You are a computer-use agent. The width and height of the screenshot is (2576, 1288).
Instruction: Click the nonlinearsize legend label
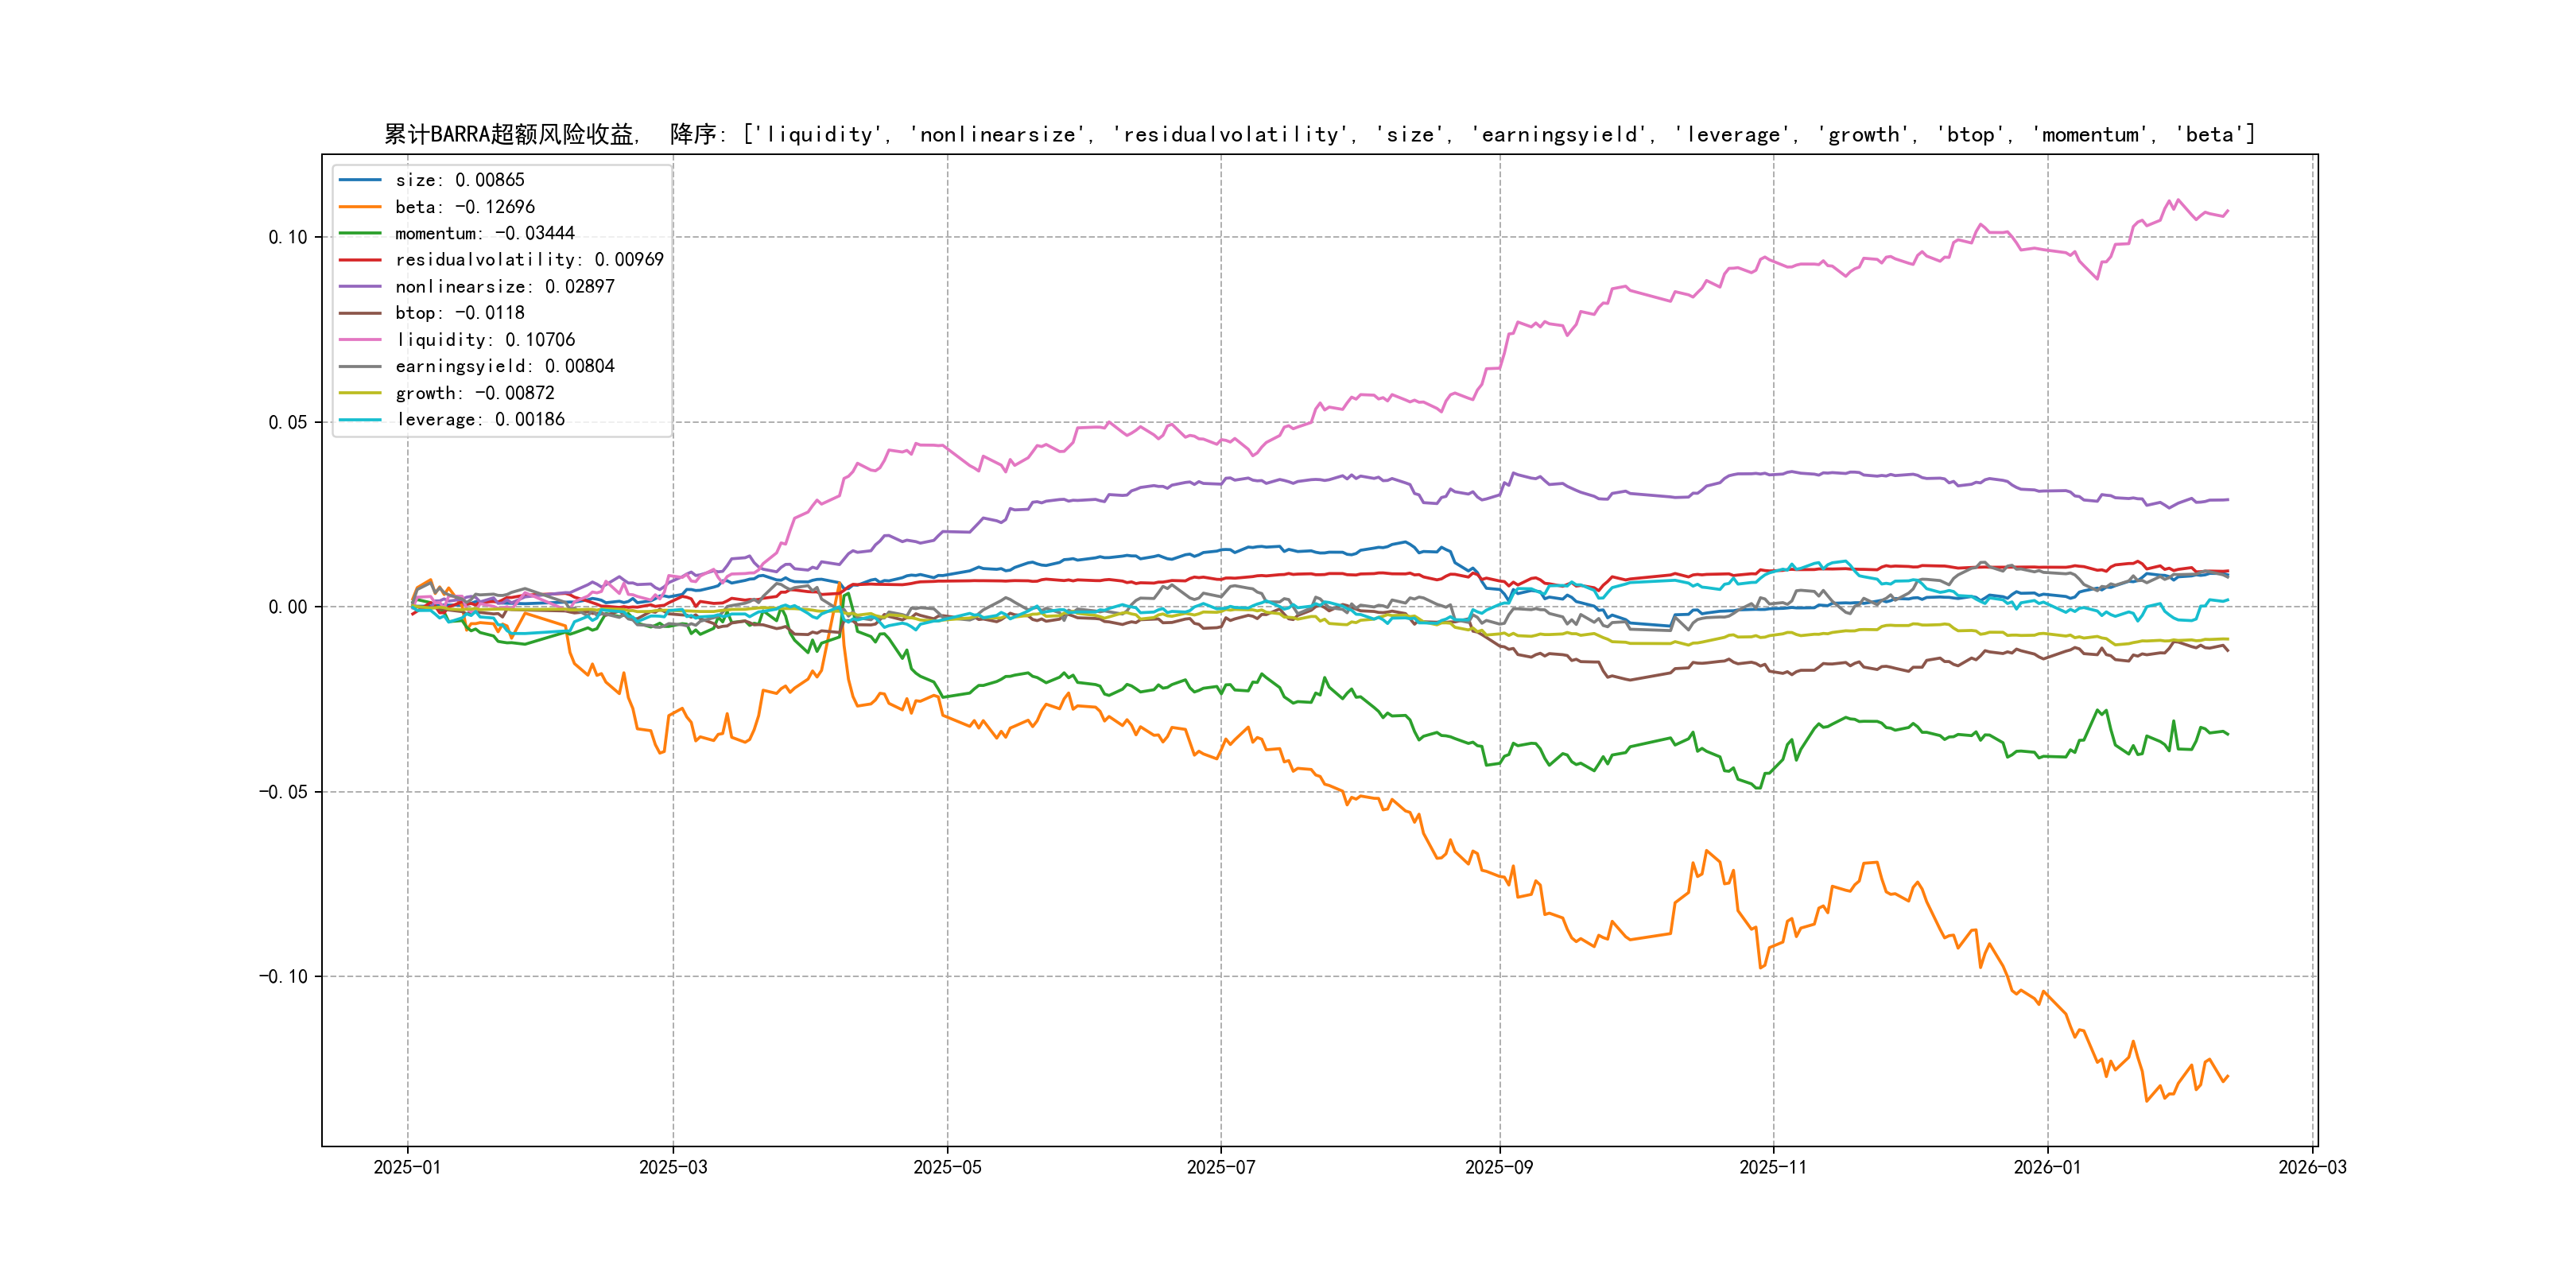(504, 287)
